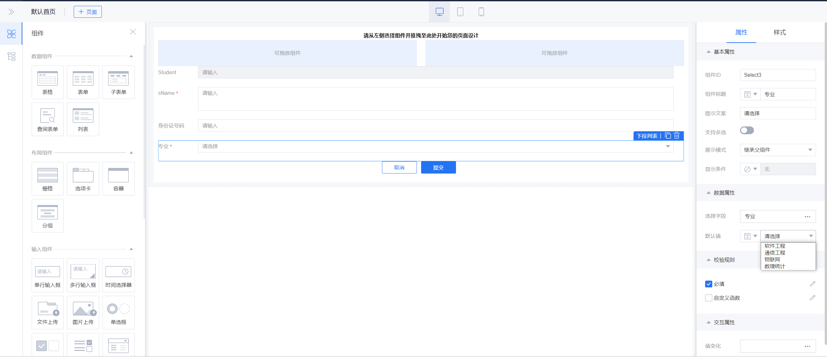Pick the 查询表单 query form component
This screenshot has height=359, width=827.
click(x=48, y=119)
